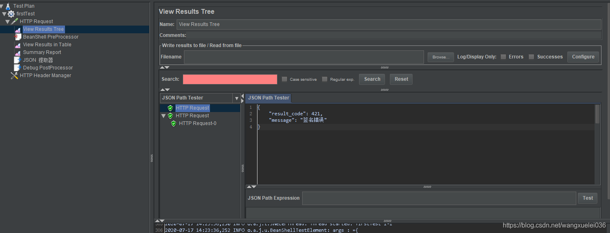This screenshot has width=610, height=233.
Task: Enable the Errors checkbox
Action: coord(504,57)
